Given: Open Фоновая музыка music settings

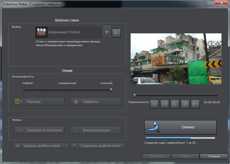Looking at the screenshot, I should 96,130.
